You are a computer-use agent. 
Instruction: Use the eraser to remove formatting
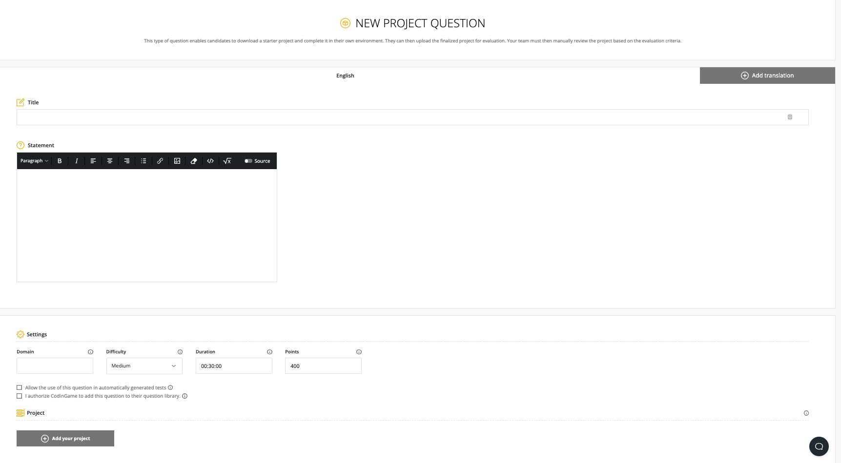pos(193,161)
